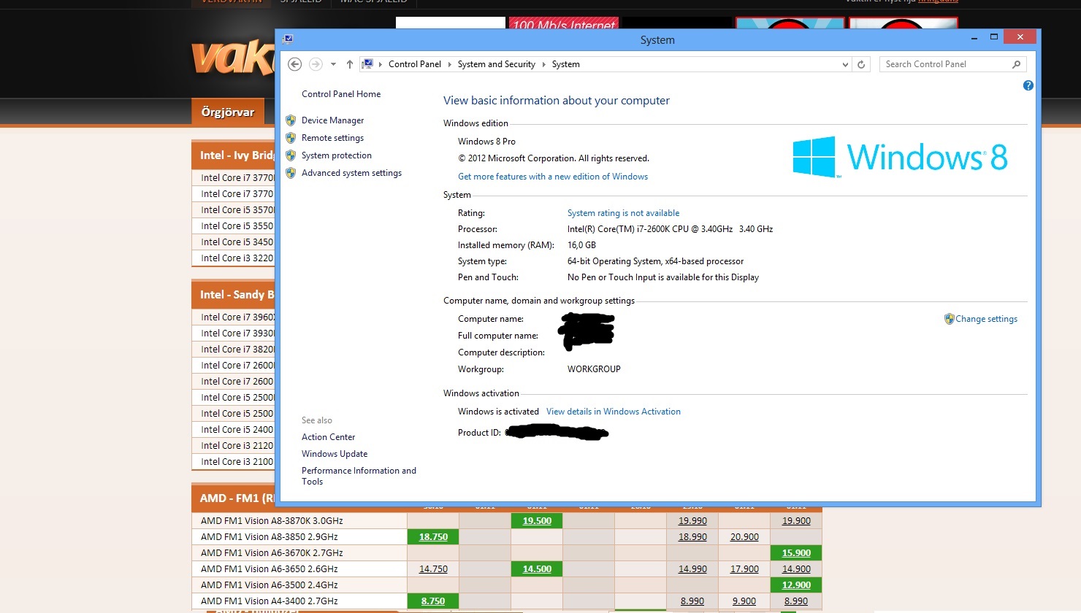The height and width of the screenshot is (613, 1081).
Task: Click the search magnifier icon
Action: click(1016, 64)
